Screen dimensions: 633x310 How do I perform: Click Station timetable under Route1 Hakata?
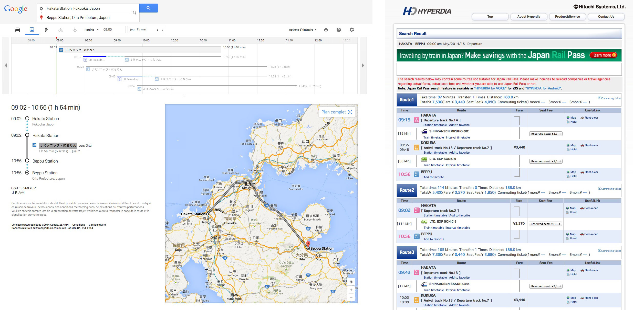[435, 125]
